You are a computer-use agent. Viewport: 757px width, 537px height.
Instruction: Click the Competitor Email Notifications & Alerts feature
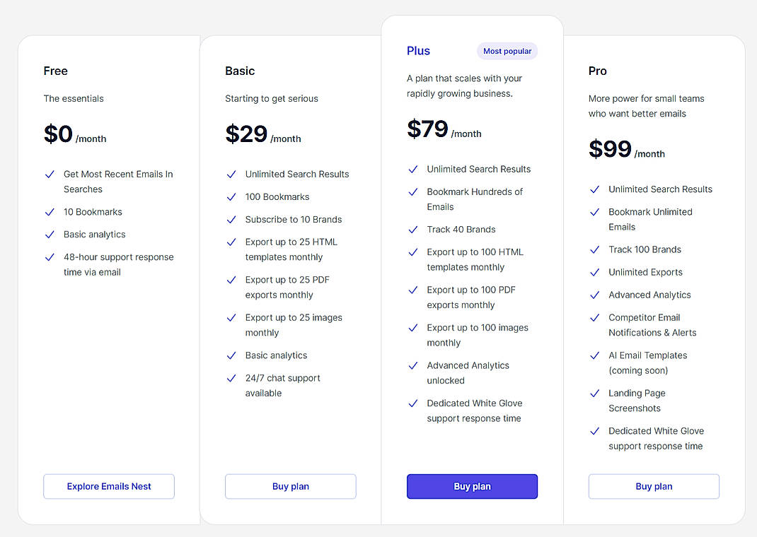click(x=652, y=324)
